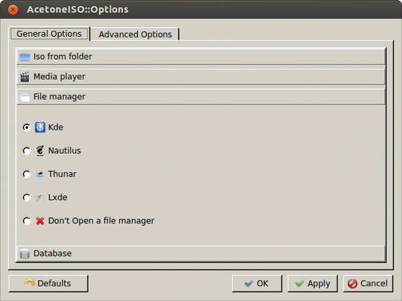This screenshot has width=402, height=301.
Task: Click the red X don't-open icon
Action: (40, 221)
